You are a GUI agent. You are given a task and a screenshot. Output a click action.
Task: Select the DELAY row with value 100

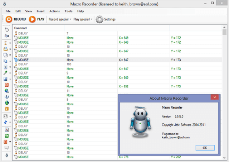click(x=117, y=64)
